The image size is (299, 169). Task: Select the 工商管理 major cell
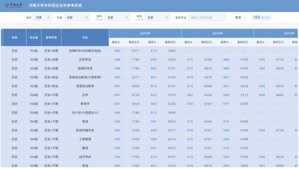(x=85, y=139)
